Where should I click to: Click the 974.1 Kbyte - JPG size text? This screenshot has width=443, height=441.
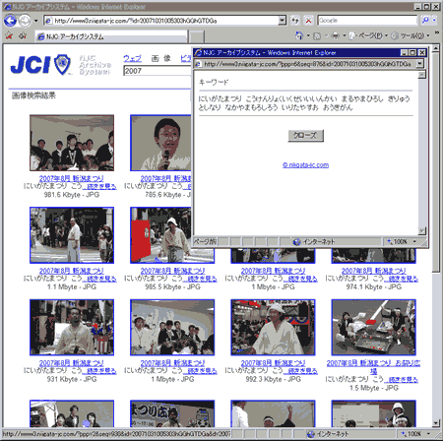click(373, 286)
